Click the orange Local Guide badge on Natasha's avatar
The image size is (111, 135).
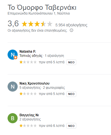tap(16, 57)
